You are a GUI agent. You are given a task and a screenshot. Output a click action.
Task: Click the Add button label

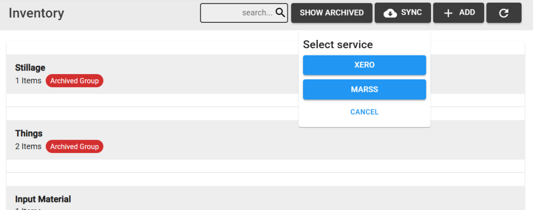[x=467, y=12]
